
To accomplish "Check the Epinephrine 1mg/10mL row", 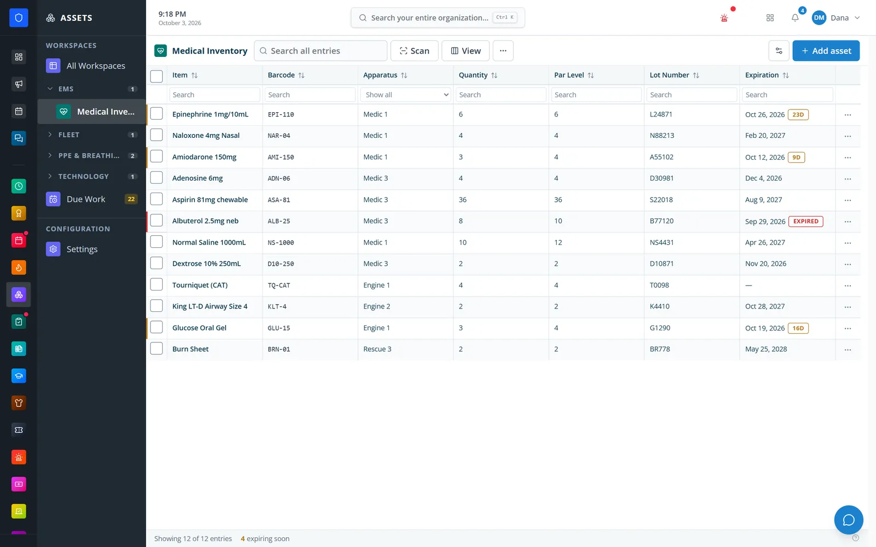I will point(157,114).
